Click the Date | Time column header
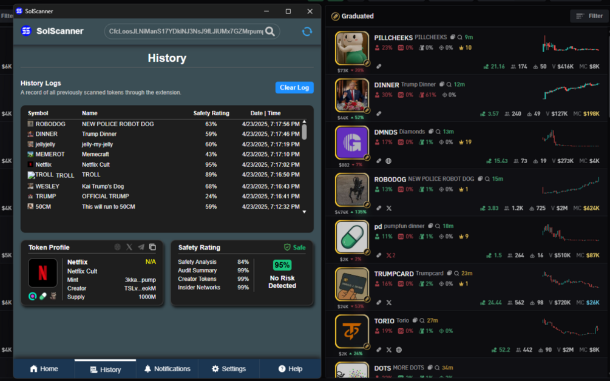Viewport: 610px width, 381px height. pos(265,113)
